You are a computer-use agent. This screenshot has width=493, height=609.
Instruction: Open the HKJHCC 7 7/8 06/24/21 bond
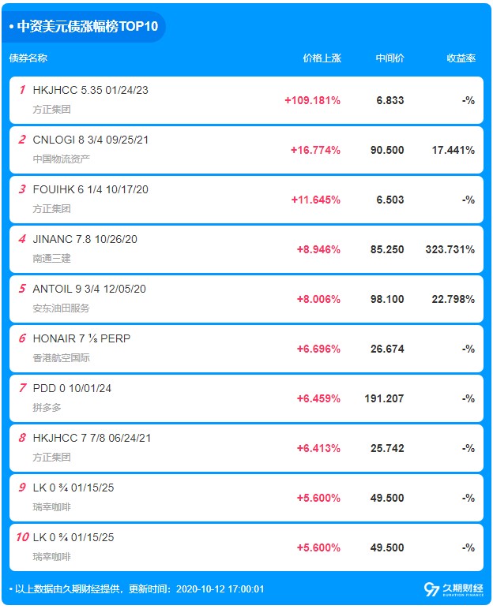[246, 448]
